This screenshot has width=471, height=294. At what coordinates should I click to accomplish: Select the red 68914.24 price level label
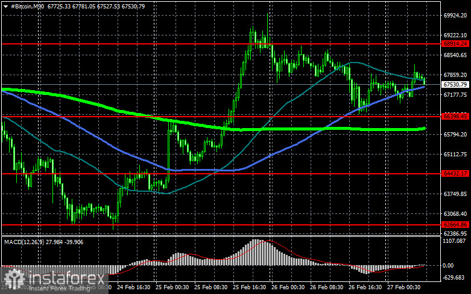coord(455,44)
